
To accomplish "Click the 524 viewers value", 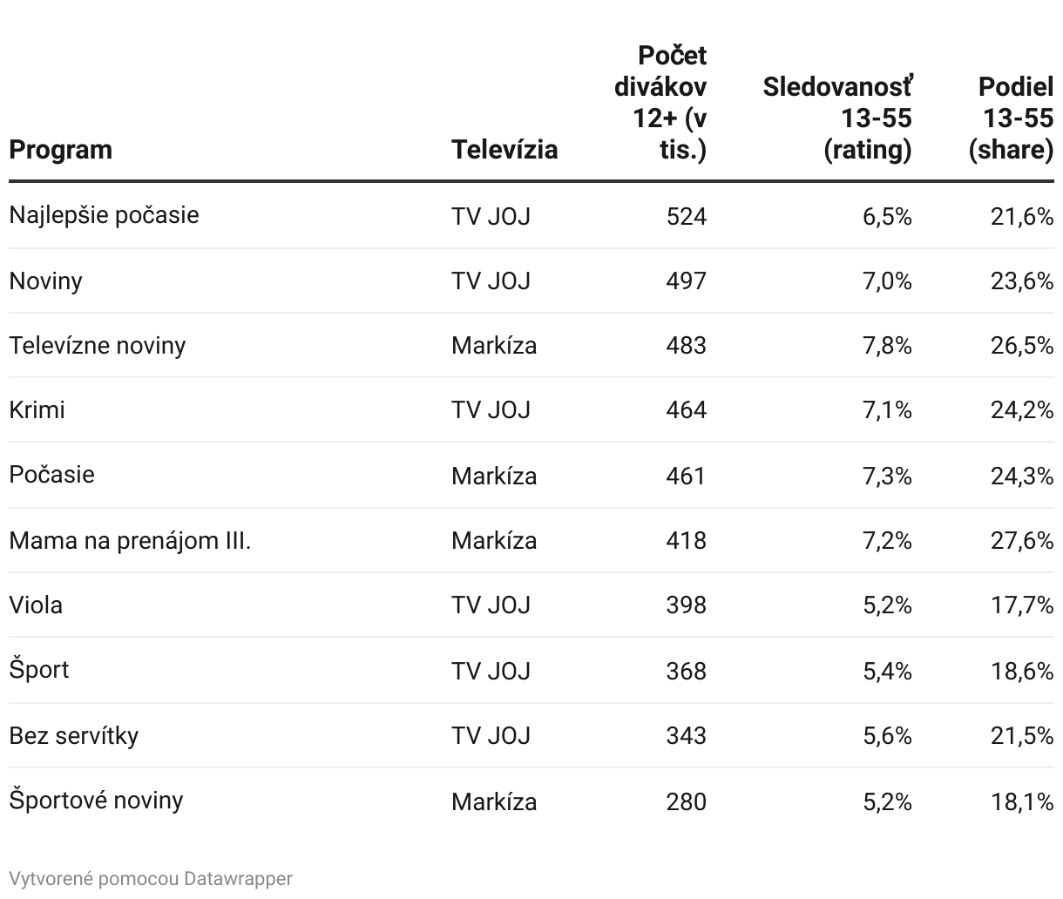I will tap(686, 216).
